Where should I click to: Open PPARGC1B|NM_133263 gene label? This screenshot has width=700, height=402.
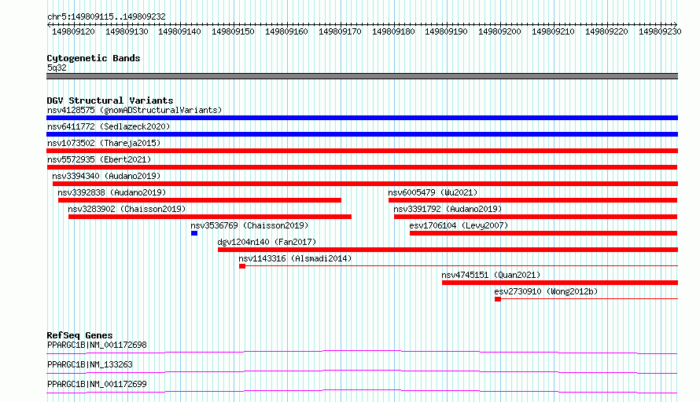tap(90, 364)
